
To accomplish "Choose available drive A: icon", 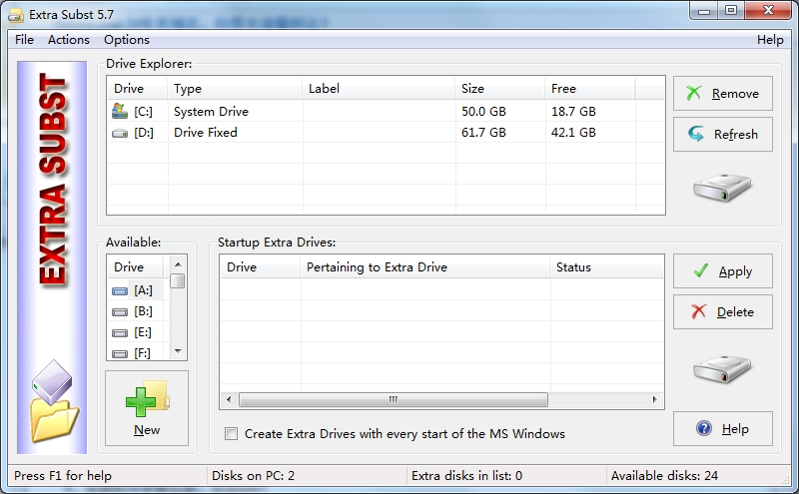I will [x=120, y=290].
